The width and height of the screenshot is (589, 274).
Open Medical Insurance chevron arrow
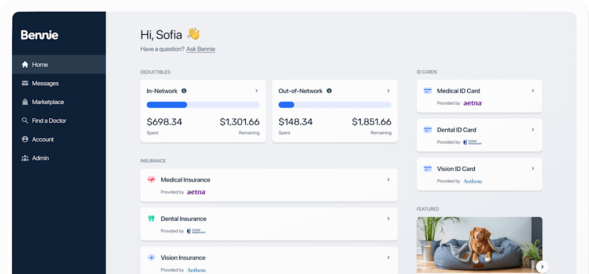(x=388, y=180)
